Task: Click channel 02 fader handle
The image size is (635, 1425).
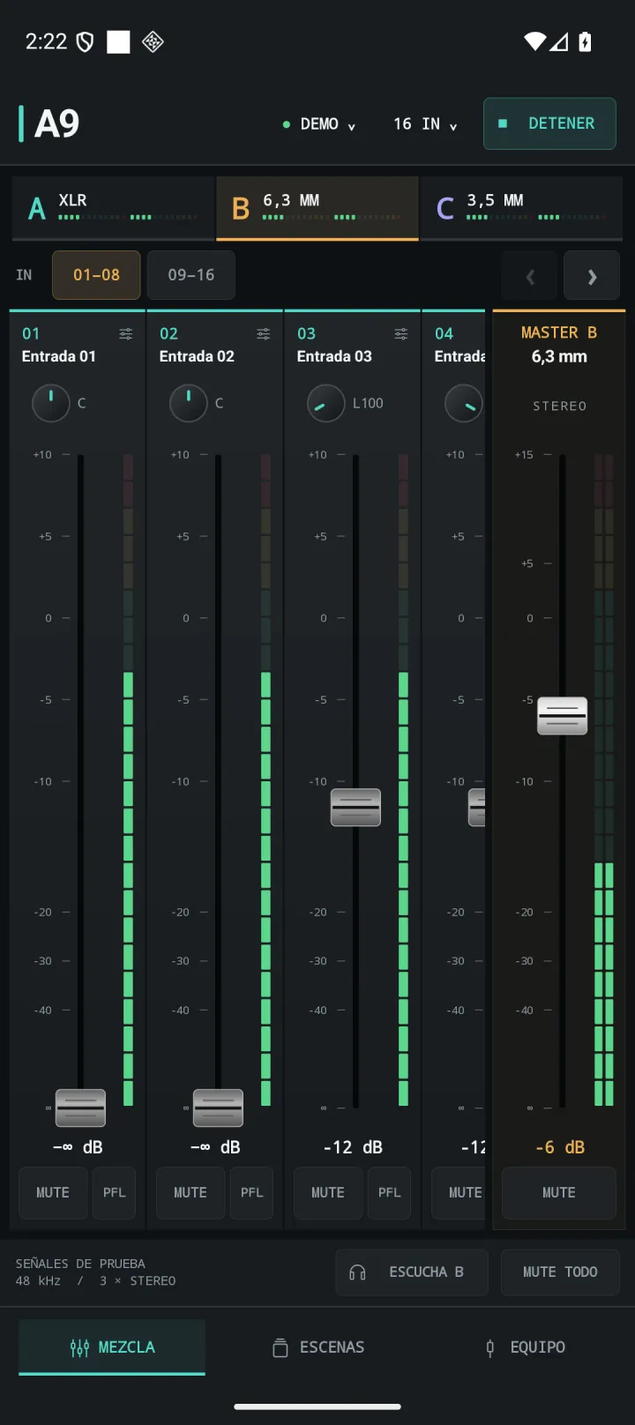Action: coord(218,1108)
